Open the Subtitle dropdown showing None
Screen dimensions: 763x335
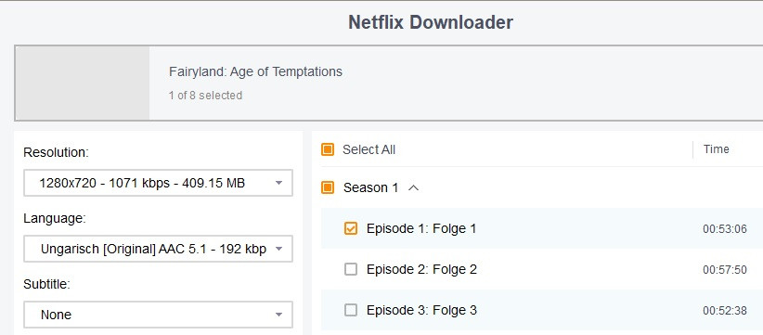tap(158, 315)
